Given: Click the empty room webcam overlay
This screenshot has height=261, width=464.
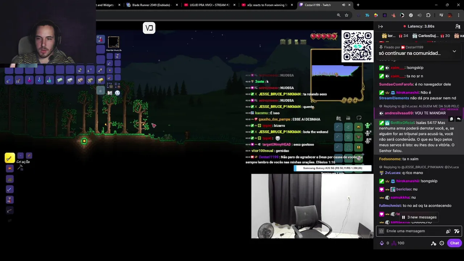Looking at the screenshot, I should coord(312,206).
